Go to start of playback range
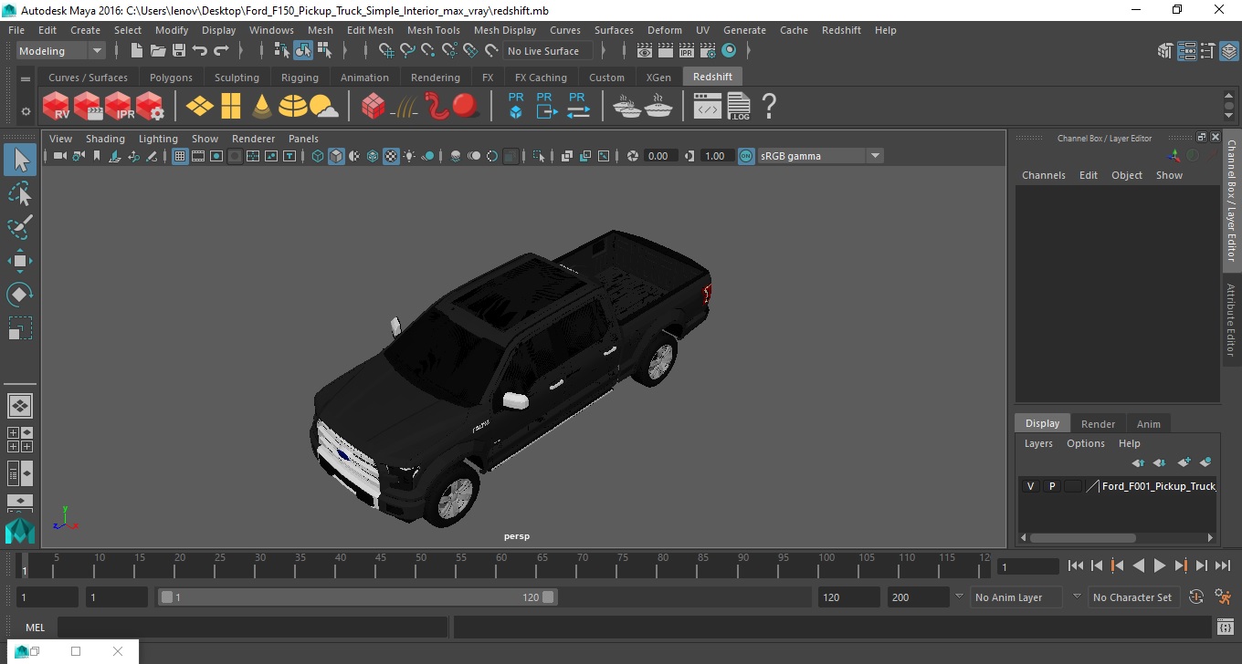This screenshot has height=664, width=1242. pyautogui.click(x=1076, y=565)
